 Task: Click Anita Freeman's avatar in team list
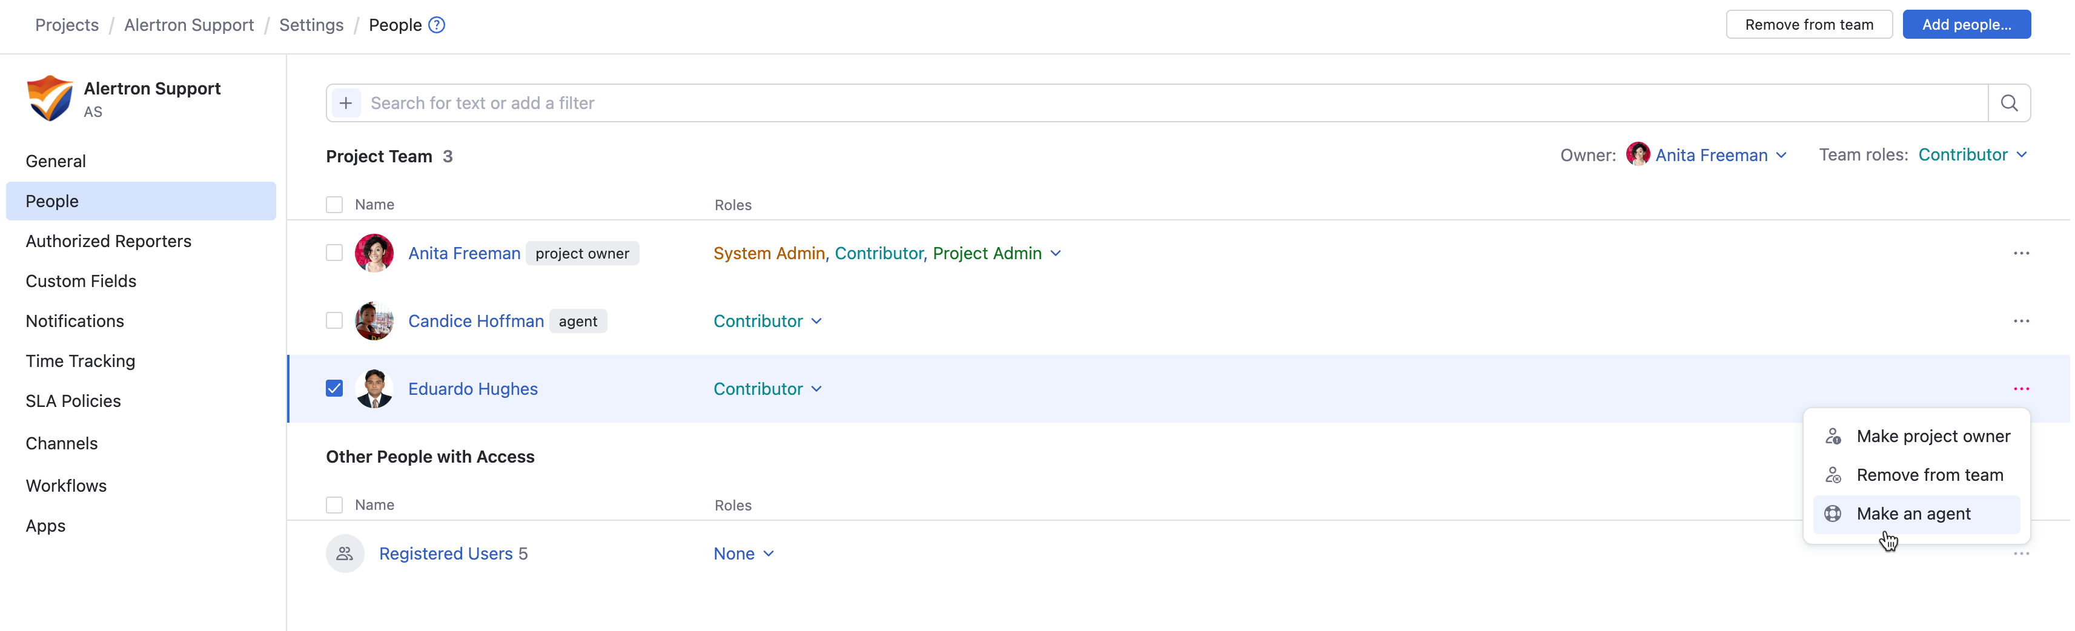pyautogui.click(x=374, y=253)
